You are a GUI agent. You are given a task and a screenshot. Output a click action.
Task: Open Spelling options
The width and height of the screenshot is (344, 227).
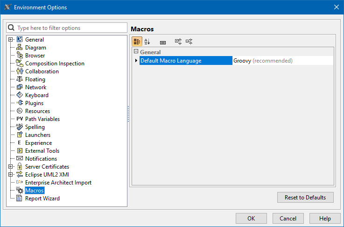pyautogui.click(x=35, y=127)
